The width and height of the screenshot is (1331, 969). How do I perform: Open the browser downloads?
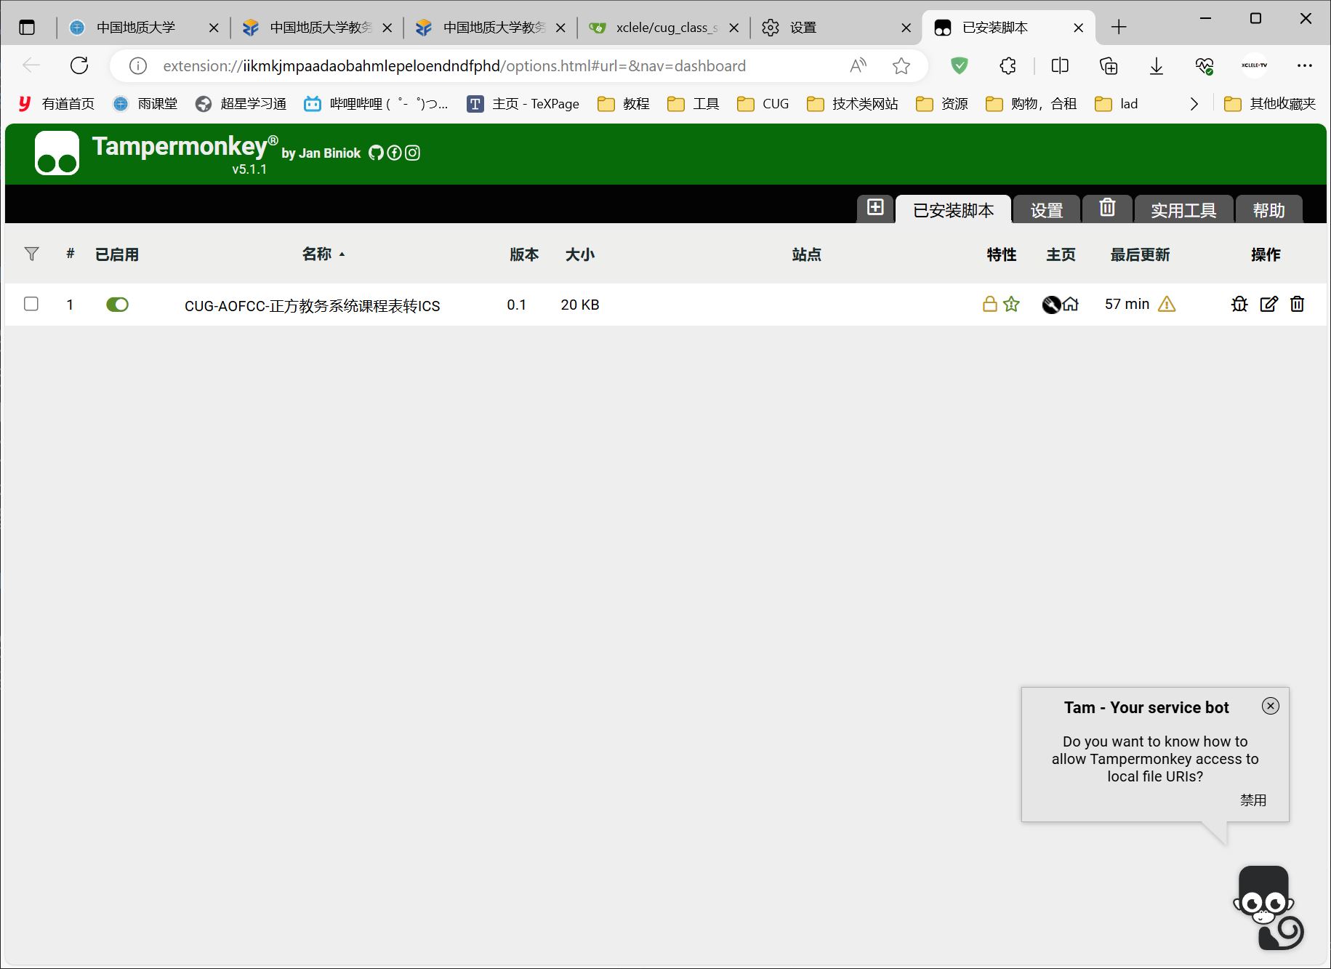point(1157,66)
